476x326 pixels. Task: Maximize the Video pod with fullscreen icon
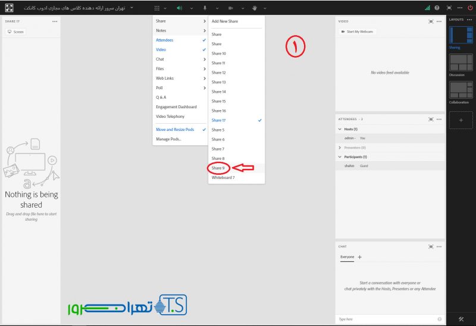pos(431,21)
